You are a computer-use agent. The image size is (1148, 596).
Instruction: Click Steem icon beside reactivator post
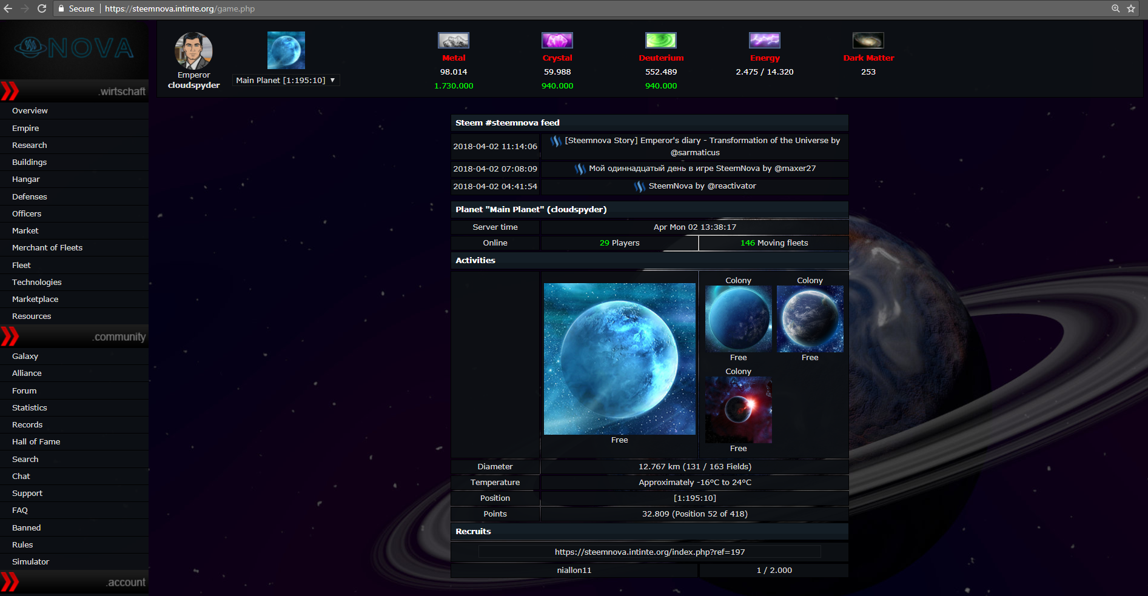640,187
